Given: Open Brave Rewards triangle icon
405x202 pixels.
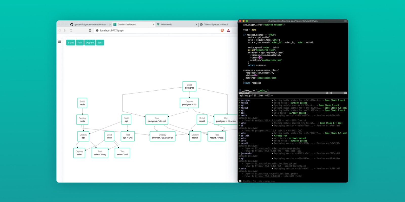Looking at the screenshot, I should click(228, 31).
